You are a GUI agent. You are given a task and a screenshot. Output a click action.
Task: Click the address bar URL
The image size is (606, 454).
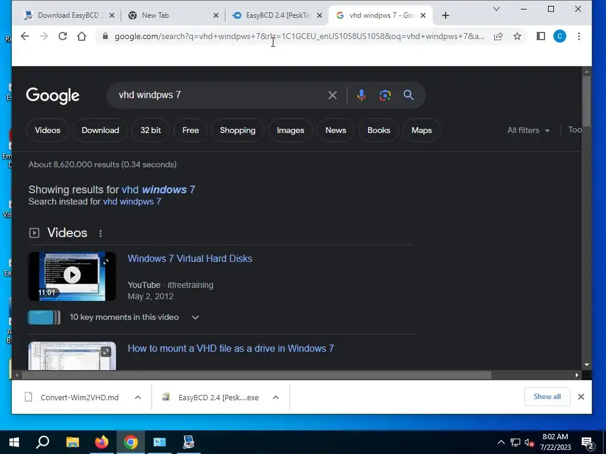point(299,36)
